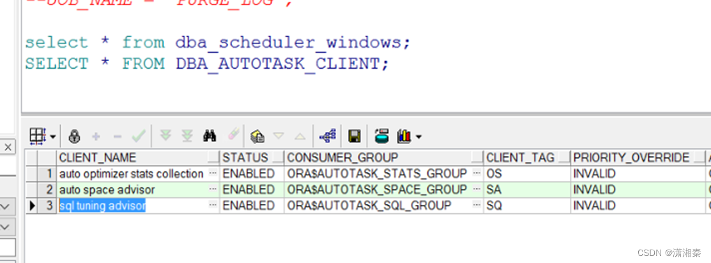
Task: Fetch the next page of results
Action: pyautogui.click(x=166, y=136)
